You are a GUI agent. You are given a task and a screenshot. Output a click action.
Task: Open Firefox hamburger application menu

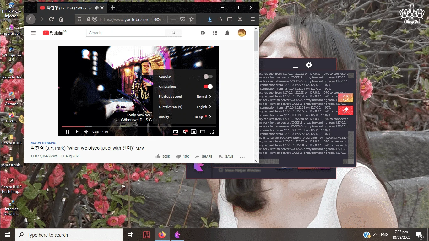253,19
